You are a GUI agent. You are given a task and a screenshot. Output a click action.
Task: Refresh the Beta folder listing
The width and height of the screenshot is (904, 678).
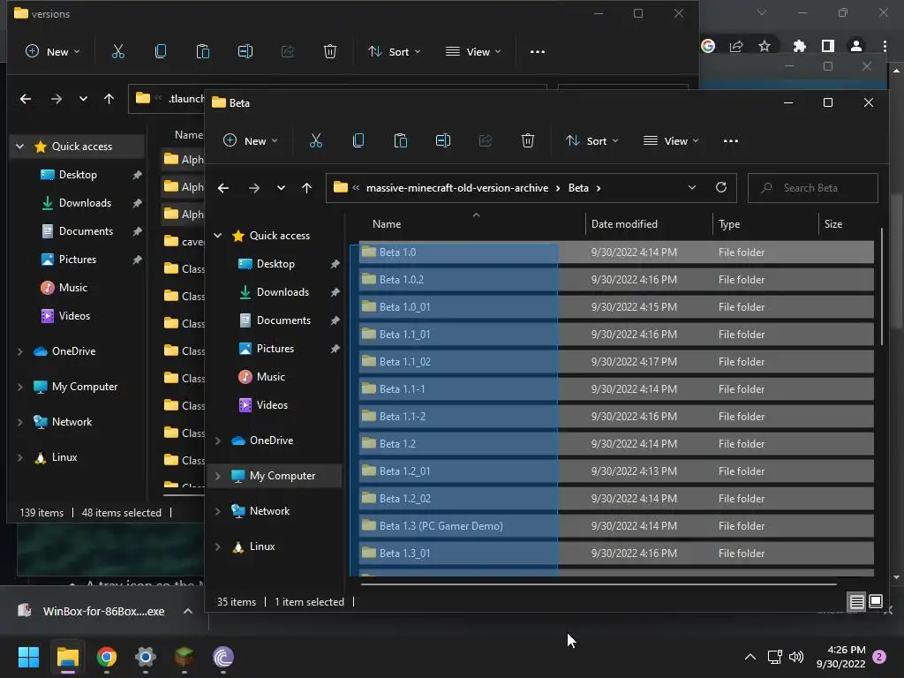click(720, 187)
